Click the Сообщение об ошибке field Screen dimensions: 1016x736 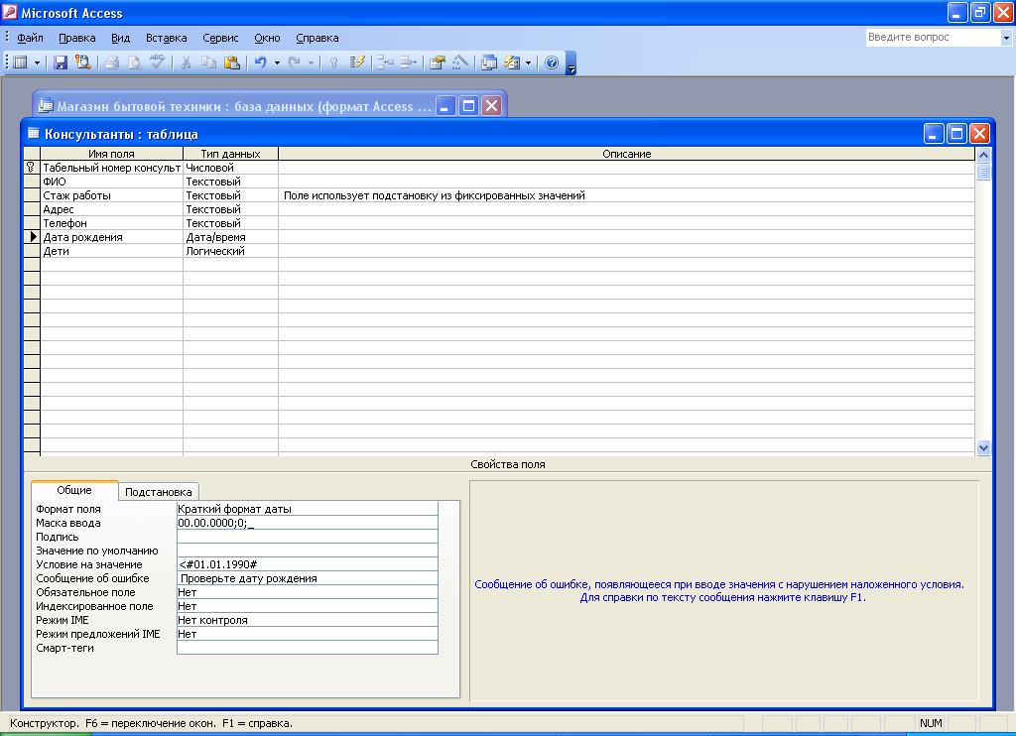[308, 578]
